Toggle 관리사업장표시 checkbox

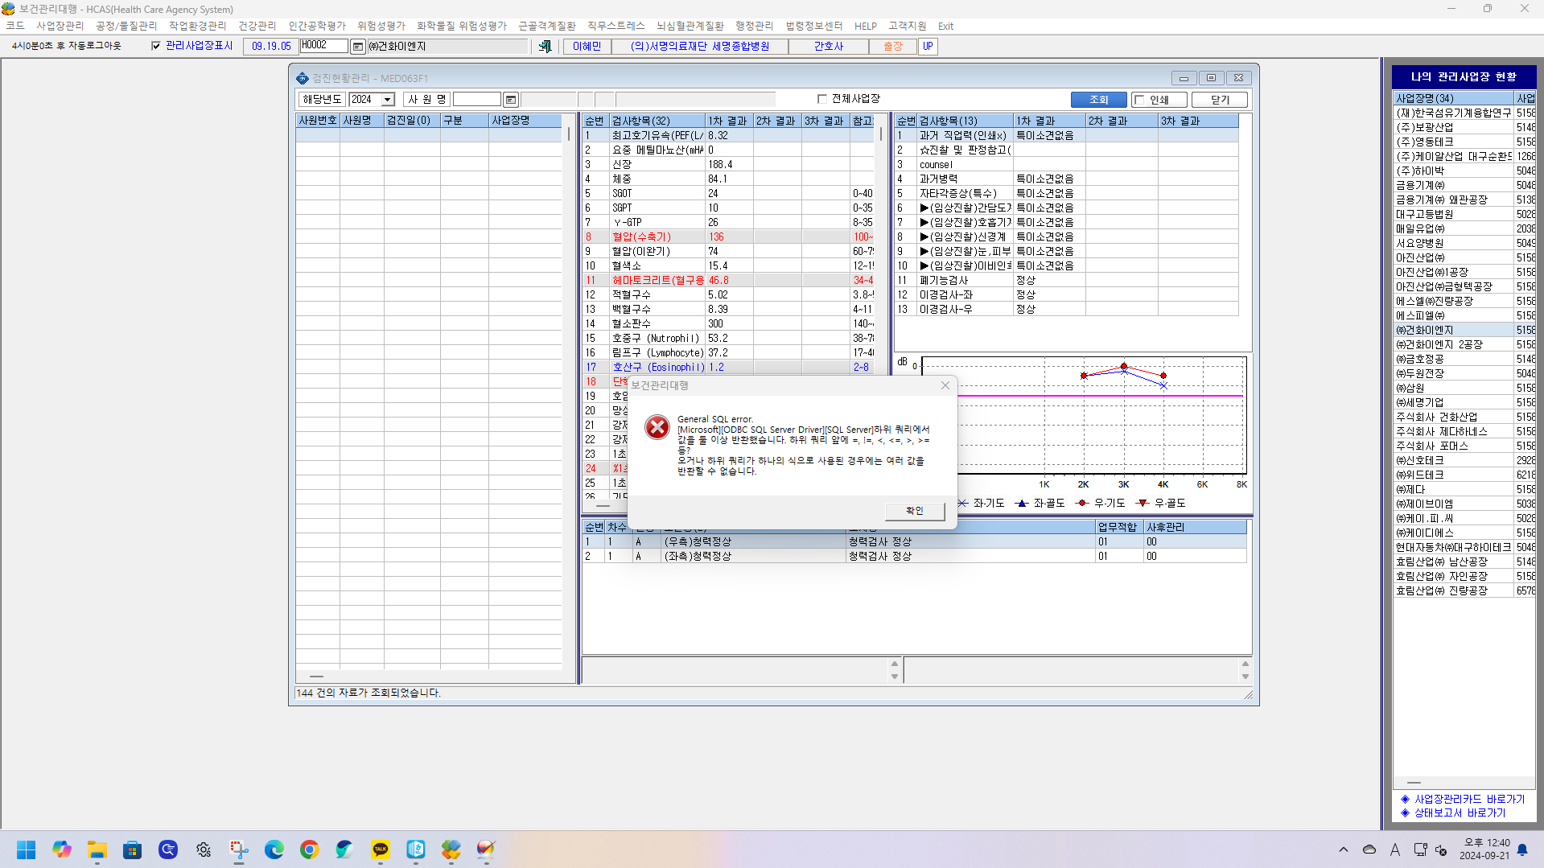click(156, 46)
